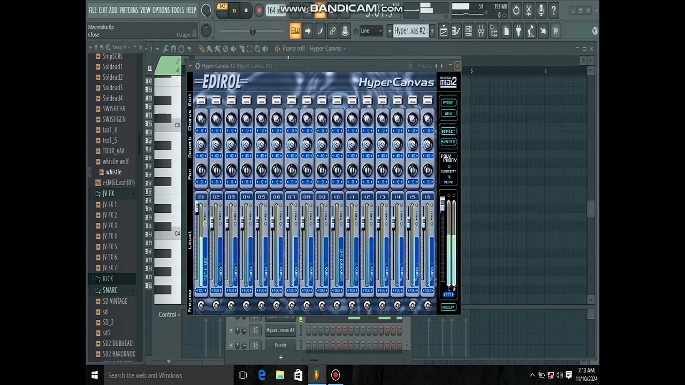This screenshot has width=685, height=385.
Task: Open the mixer toolbar icon
Action: pyautogui.click(x=481, y=32)
